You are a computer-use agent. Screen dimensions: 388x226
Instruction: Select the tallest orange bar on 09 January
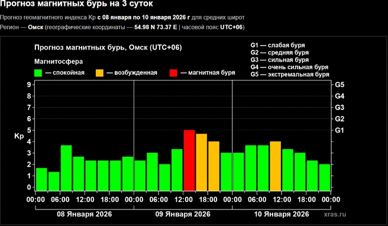coord(202,162)
